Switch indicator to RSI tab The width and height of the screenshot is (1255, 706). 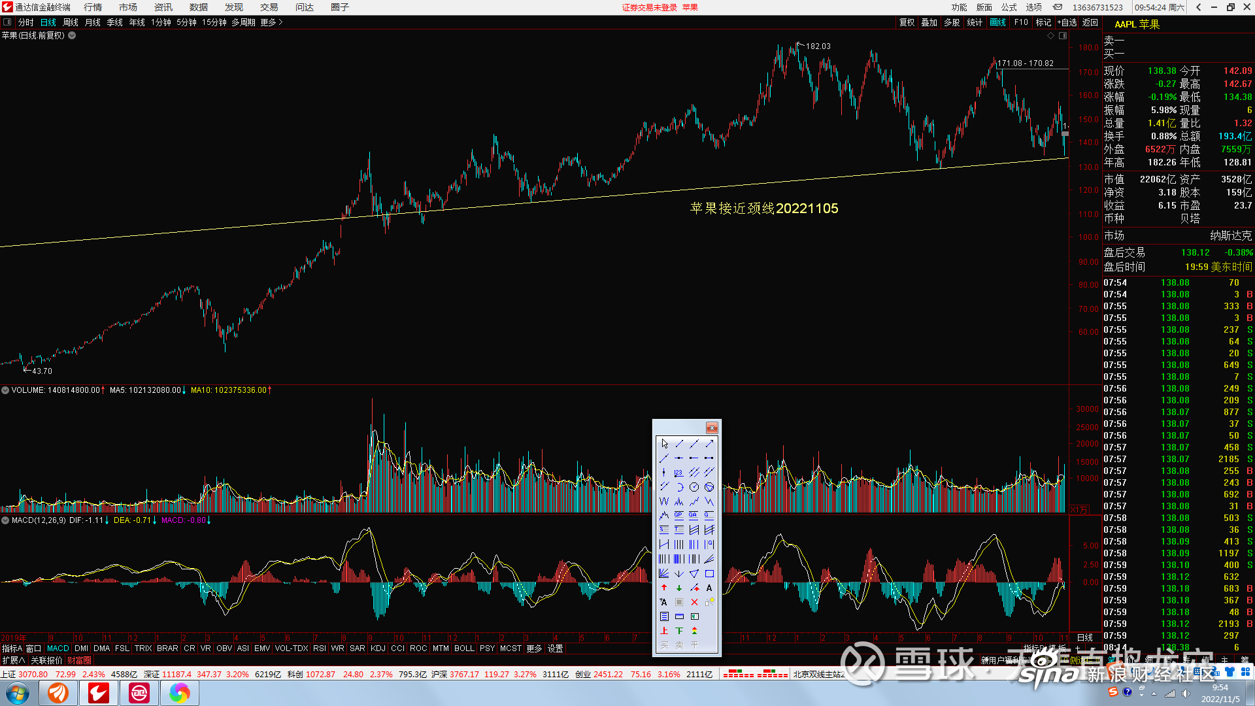[319, 648]
